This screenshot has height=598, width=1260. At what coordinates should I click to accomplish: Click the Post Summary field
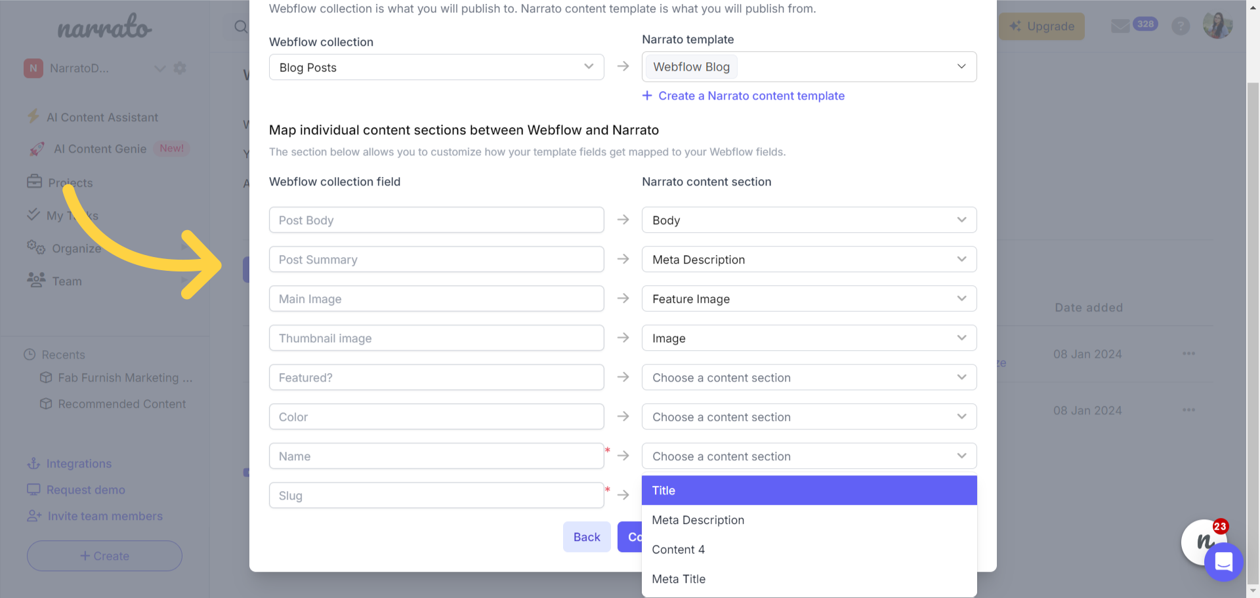click(436, 260)
